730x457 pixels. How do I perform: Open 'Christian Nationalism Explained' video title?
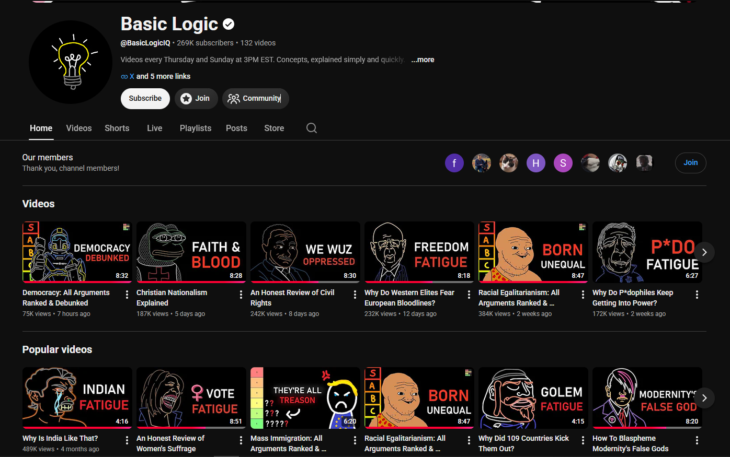[172, 298]
